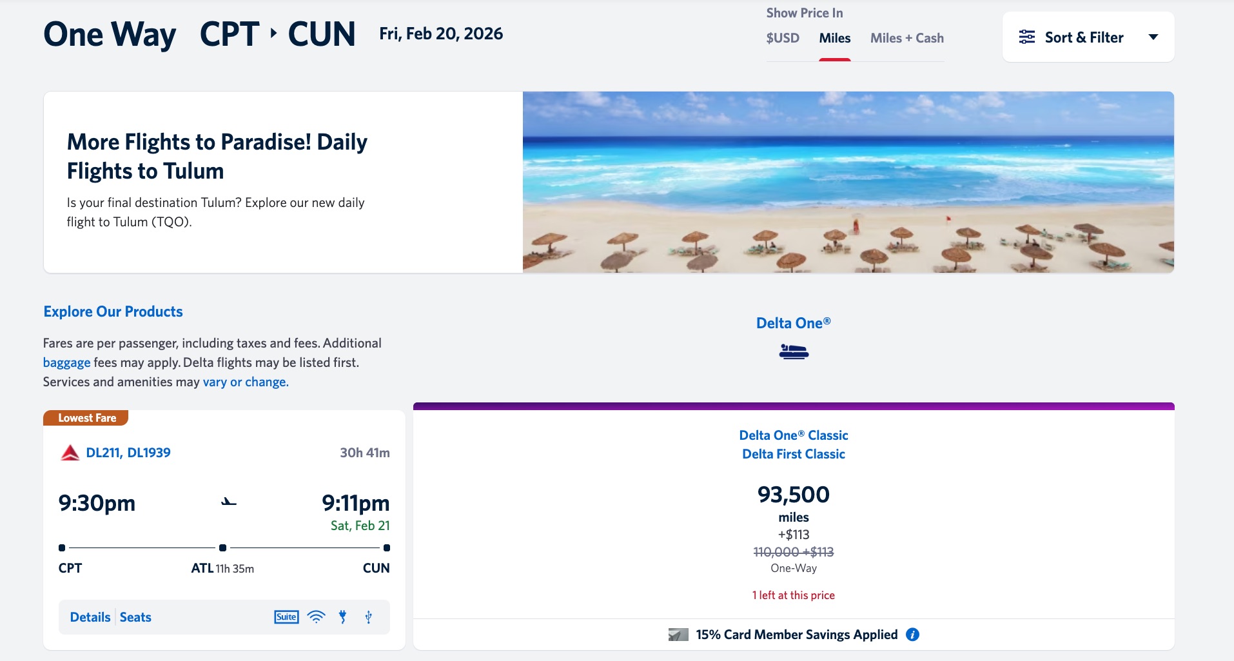Select the Delta One Classic fare
Screen dimensions: 1234x661
[x=794, y=435]
